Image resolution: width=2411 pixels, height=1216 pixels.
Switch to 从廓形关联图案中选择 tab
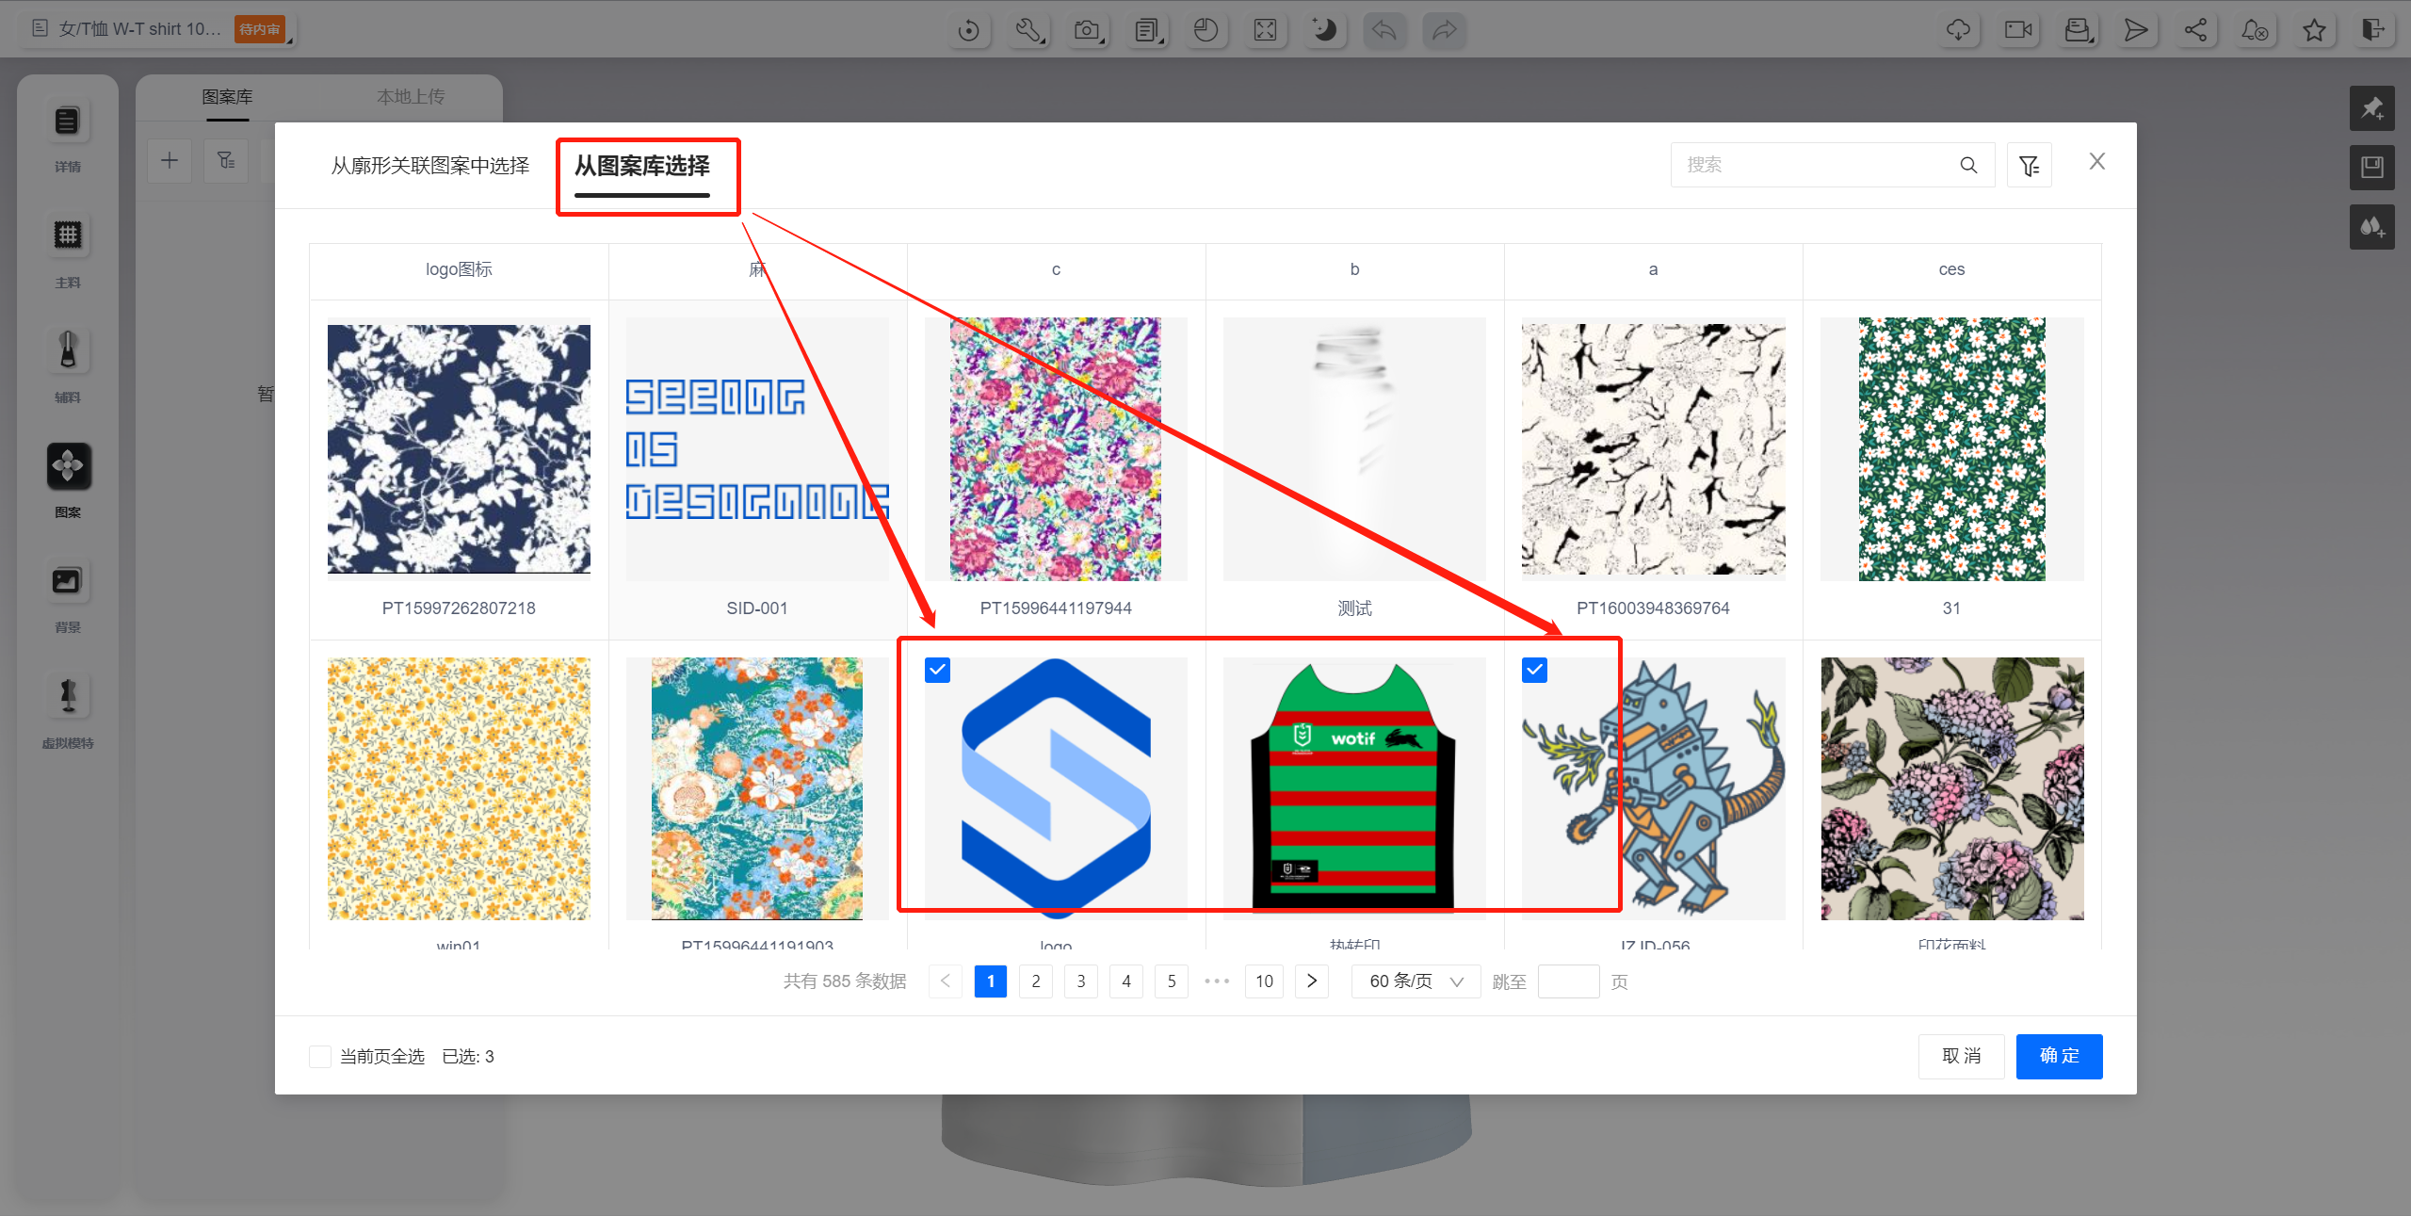430,166
